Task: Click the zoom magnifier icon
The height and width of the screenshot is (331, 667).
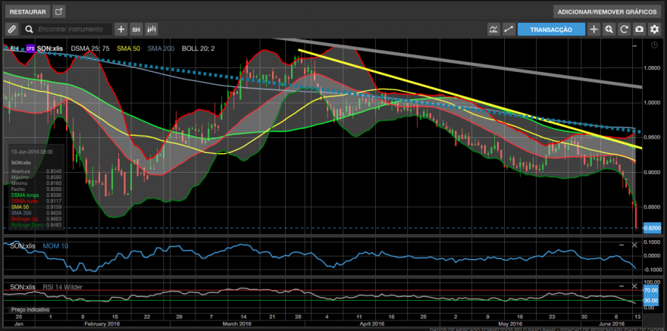Action: pos(609,30)
